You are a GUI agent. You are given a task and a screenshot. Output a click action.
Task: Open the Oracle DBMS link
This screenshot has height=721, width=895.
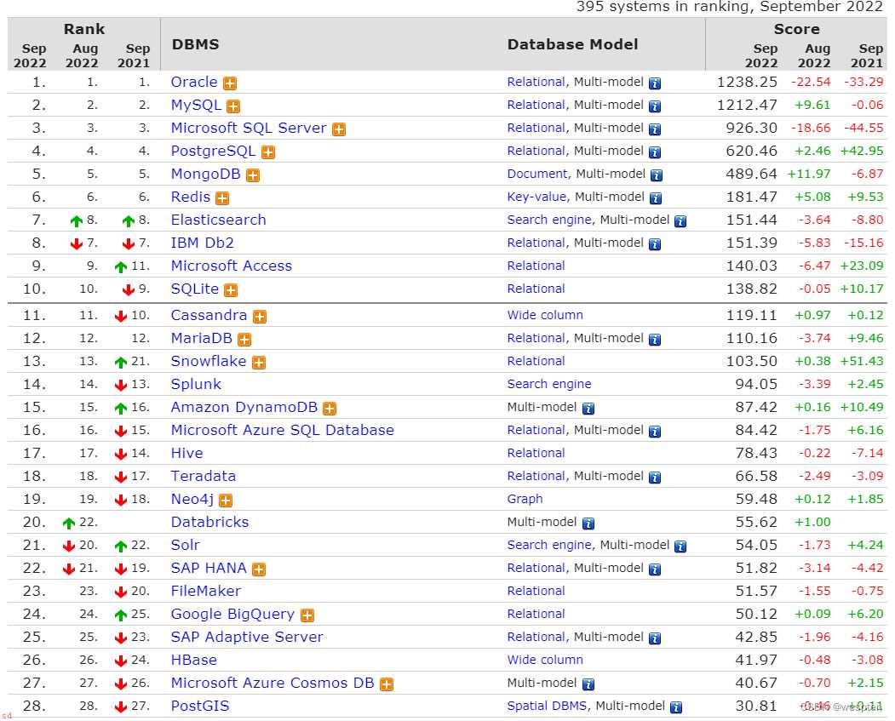[194, 82]
